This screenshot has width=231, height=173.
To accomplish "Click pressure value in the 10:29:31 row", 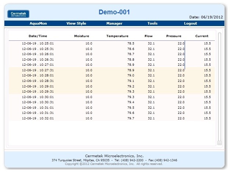I will point(181,92).
